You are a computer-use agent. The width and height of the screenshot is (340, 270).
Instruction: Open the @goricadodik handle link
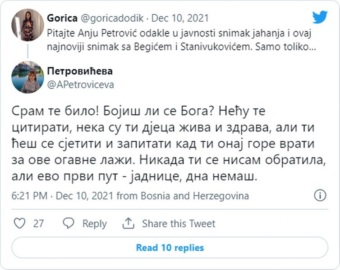point(113,18)
